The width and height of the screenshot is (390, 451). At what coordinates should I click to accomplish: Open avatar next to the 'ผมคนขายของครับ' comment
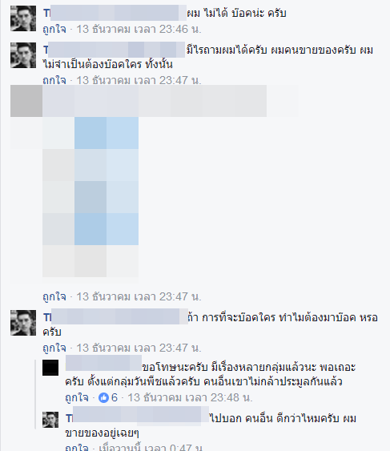23,55
